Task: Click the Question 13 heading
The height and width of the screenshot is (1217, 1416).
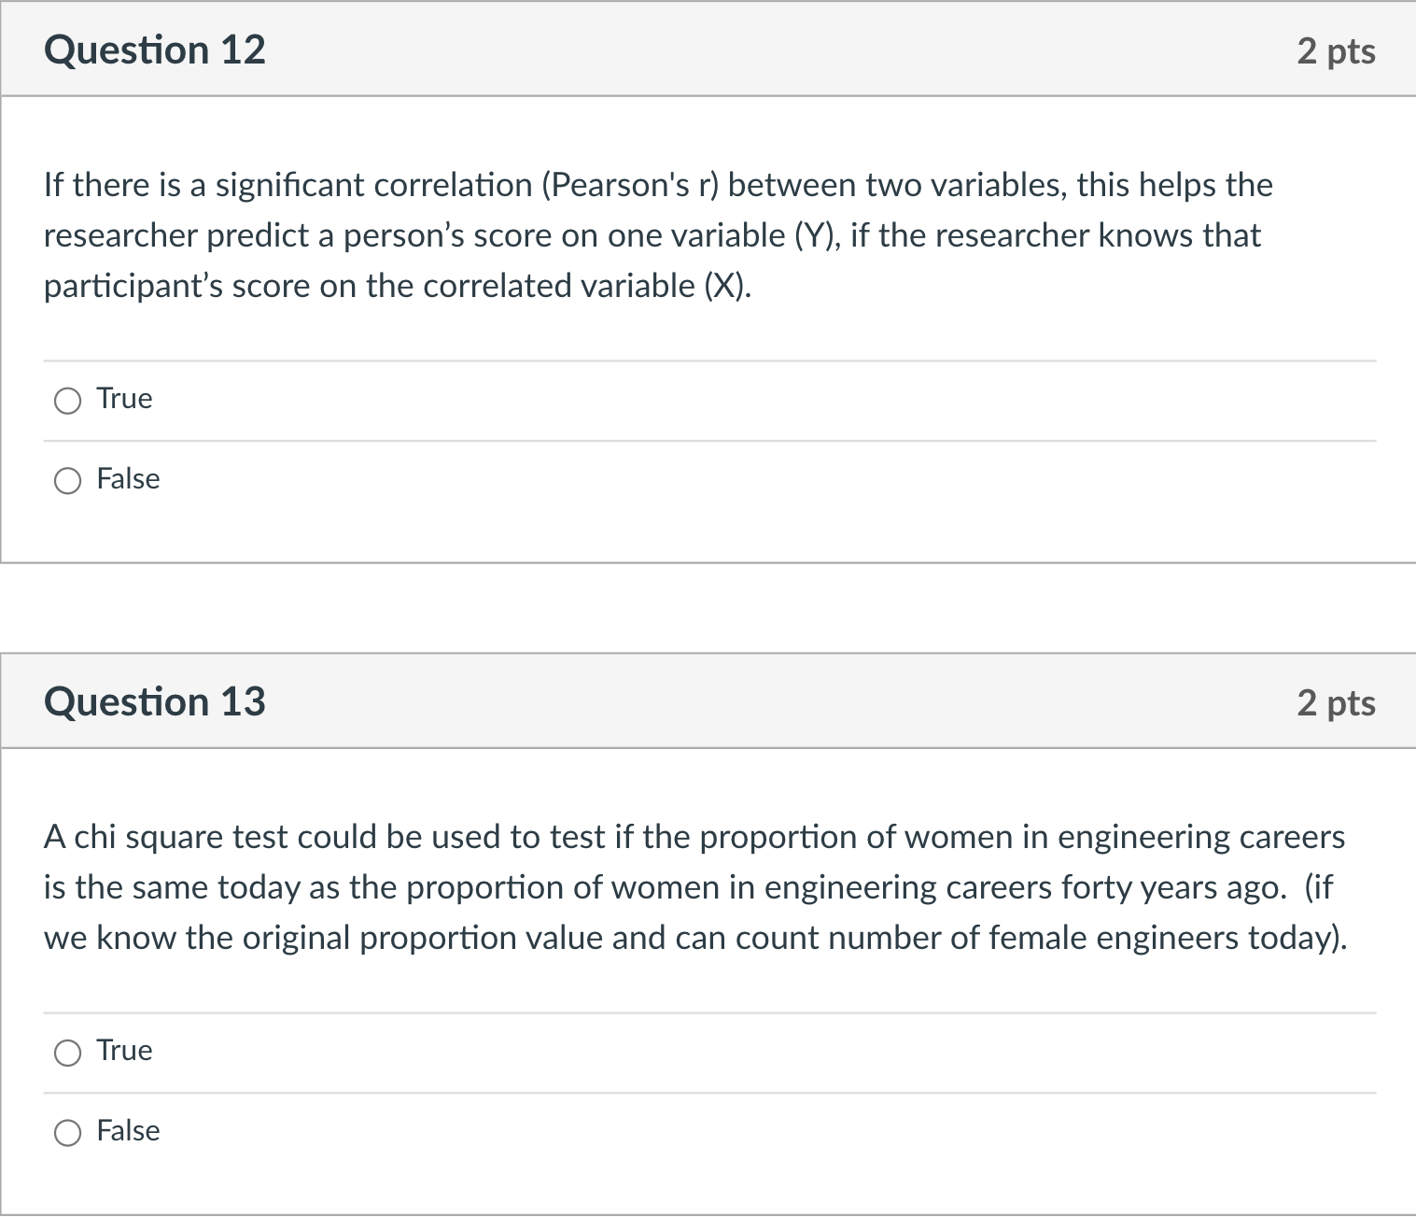Action: click(155, 702)
